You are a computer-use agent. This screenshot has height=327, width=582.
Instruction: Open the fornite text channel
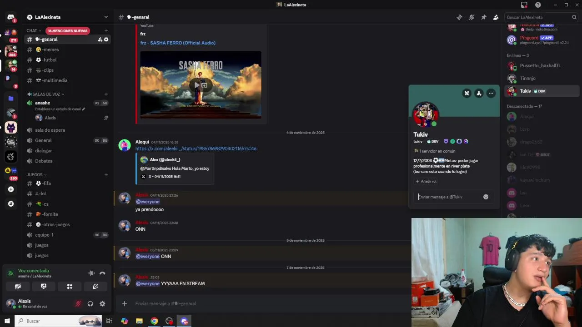click(x=68, y=214)
